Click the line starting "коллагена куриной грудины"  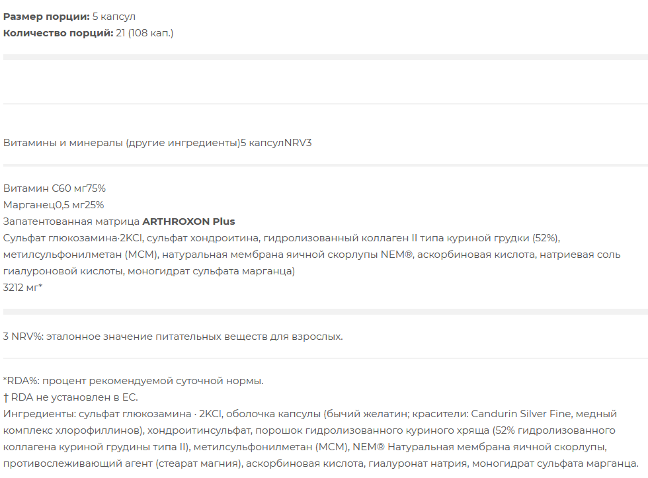click(305, 447)
